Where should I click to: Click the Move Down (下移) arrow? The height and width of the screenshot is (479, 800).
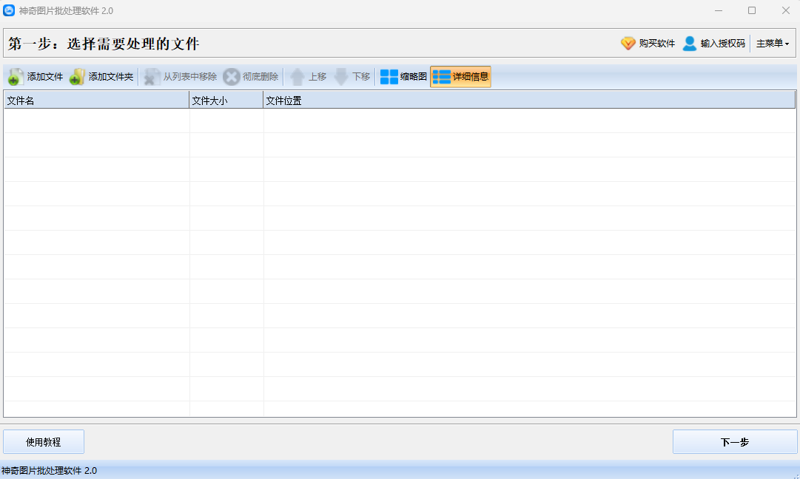[340, 77]
